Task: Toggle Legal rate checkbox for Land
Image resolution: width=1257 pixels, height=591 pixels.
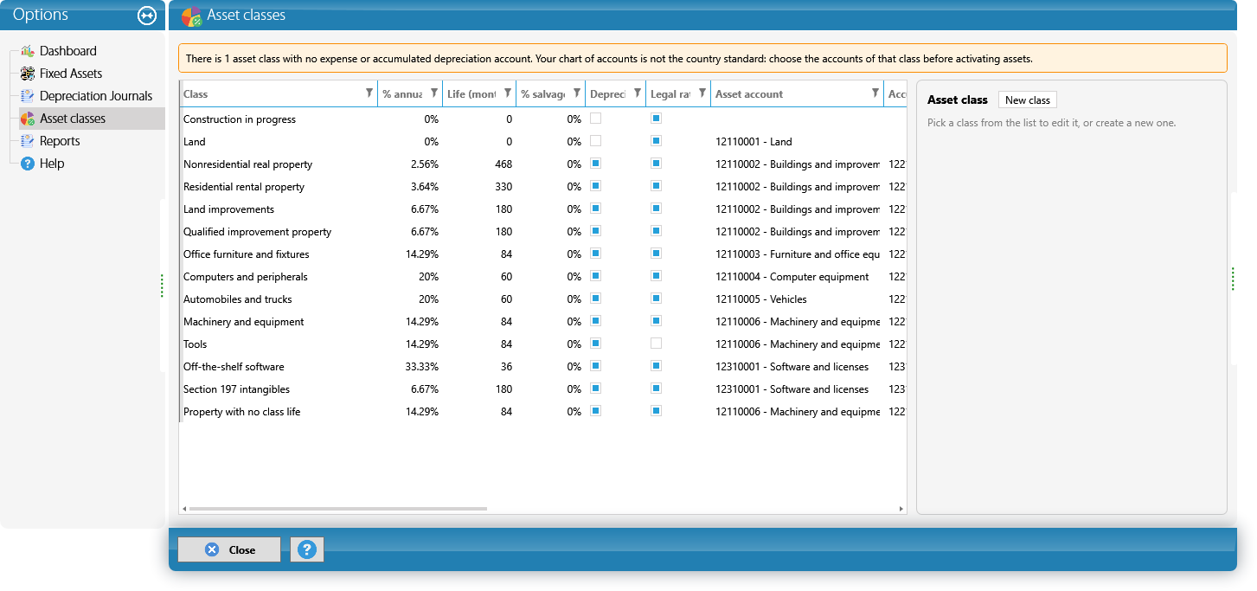Action: [x=656, y=141]
